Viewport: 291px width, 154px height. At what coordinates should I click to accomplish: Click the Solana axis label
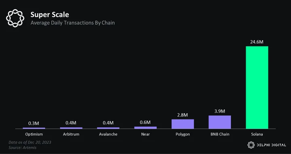257,134
